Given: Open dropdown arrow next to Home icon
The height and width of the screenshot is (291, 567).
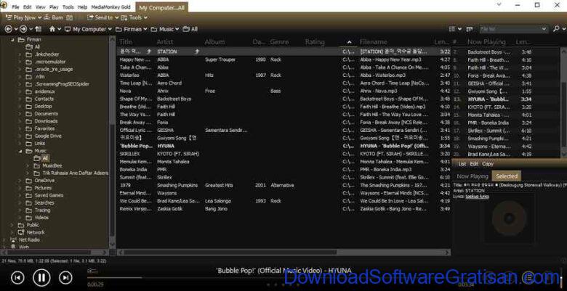Looking at the screenshot, I should click(x=60, y=29).
